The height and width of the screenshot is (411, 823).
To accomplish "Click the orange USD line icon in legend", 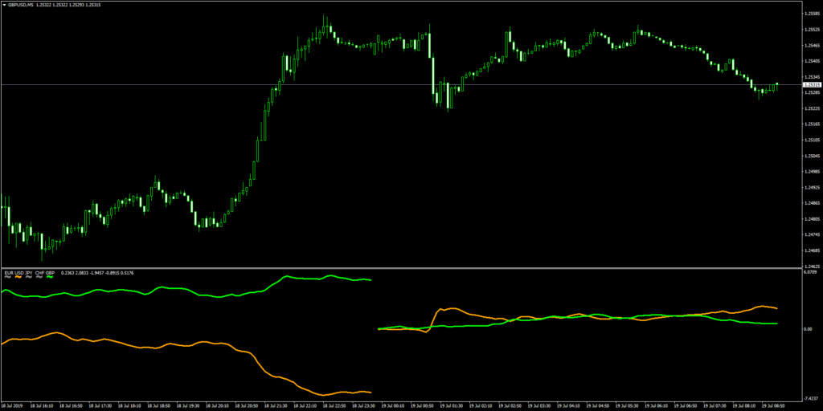I will tap(18, 277).
